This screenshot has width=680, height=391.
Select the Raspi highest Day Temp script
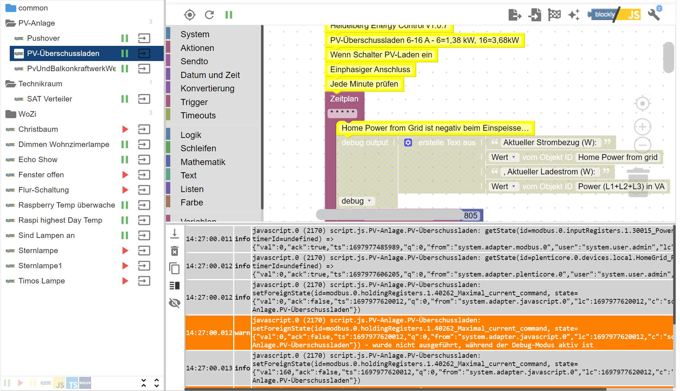click(x=60, y=220)
